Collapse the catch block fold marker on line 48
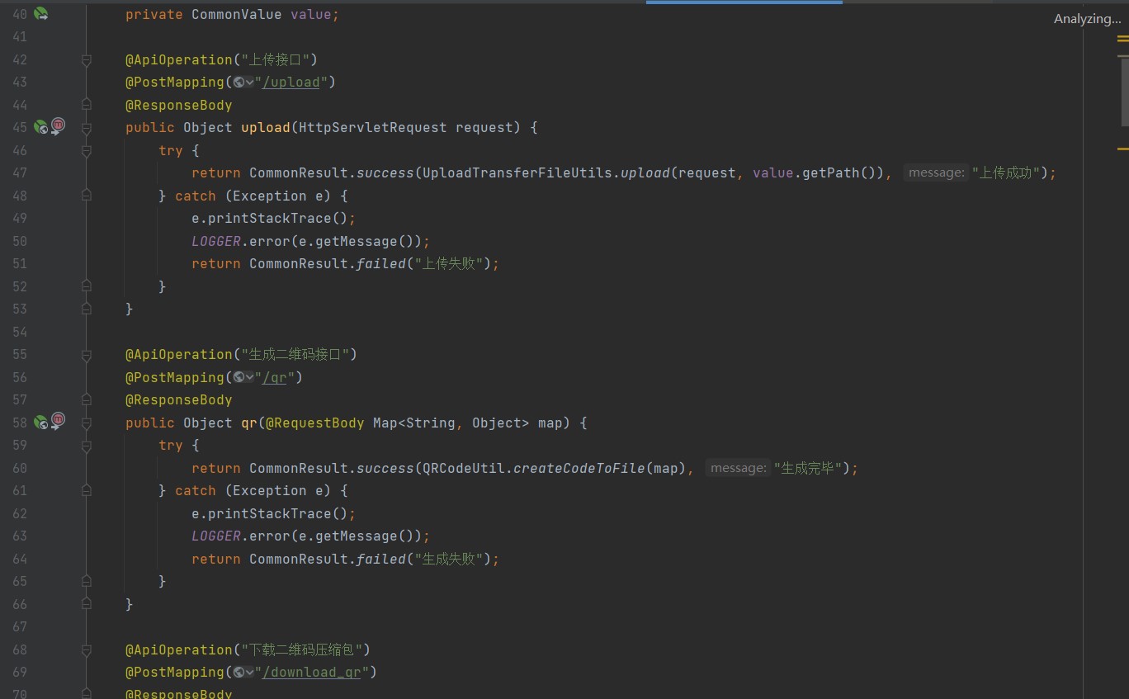 click(87, 196)
